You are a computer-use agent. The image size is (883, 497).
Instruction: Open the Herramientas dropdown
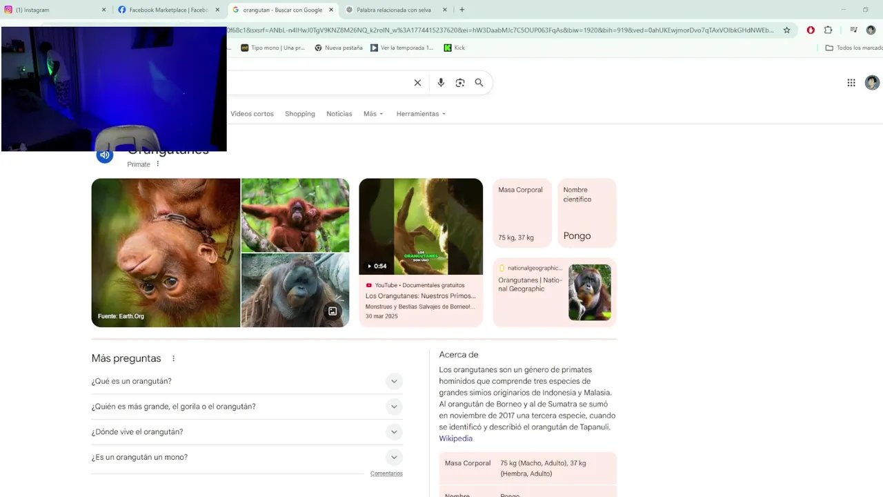(x=421, y=114)
